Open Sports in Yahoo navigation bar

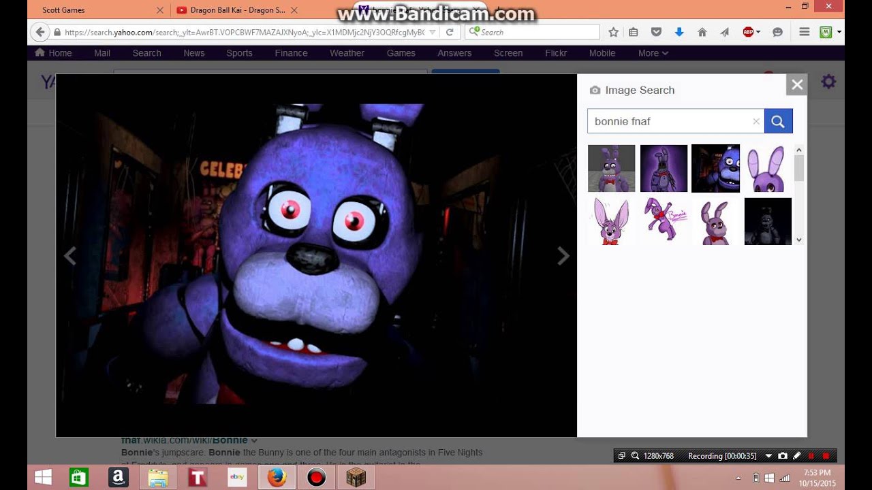point(239,53)
